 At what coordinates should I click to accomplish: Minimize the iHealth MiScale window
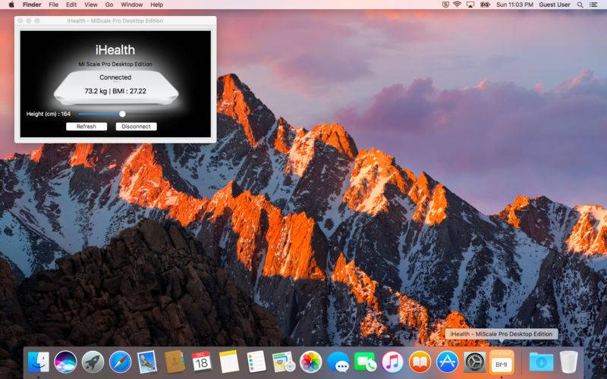coord(29,21)
